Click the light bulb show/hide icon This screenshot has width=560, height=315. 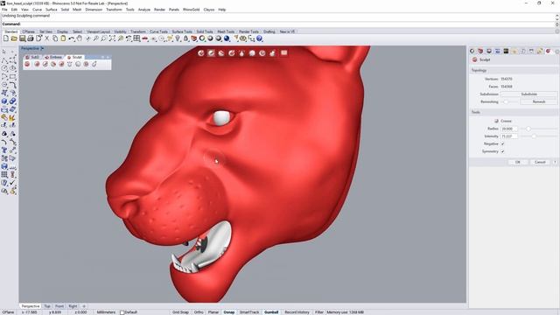pyautogui.click(x=178, y=38)
